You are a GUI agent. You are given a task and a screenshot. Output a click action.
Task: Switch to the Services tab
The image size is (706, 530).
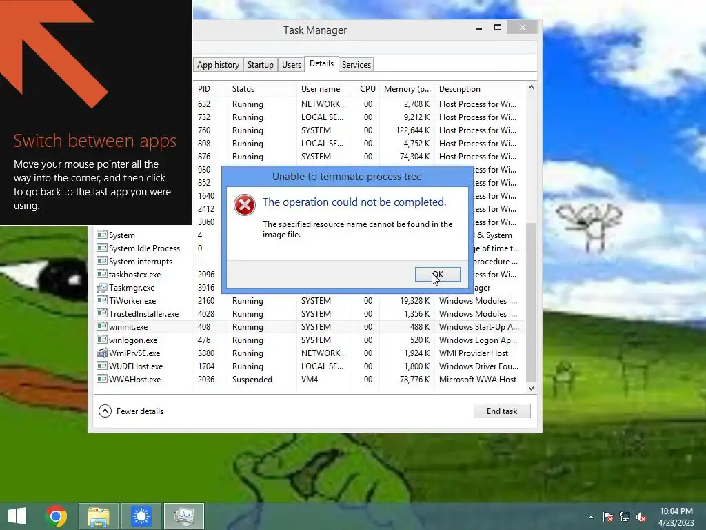(356, 64)
